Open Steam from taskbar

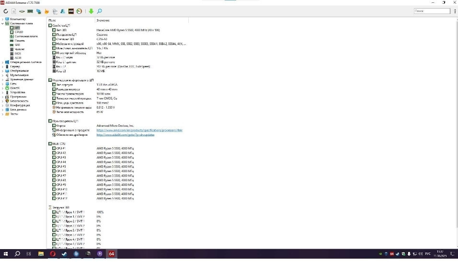(x=64, y=254)
